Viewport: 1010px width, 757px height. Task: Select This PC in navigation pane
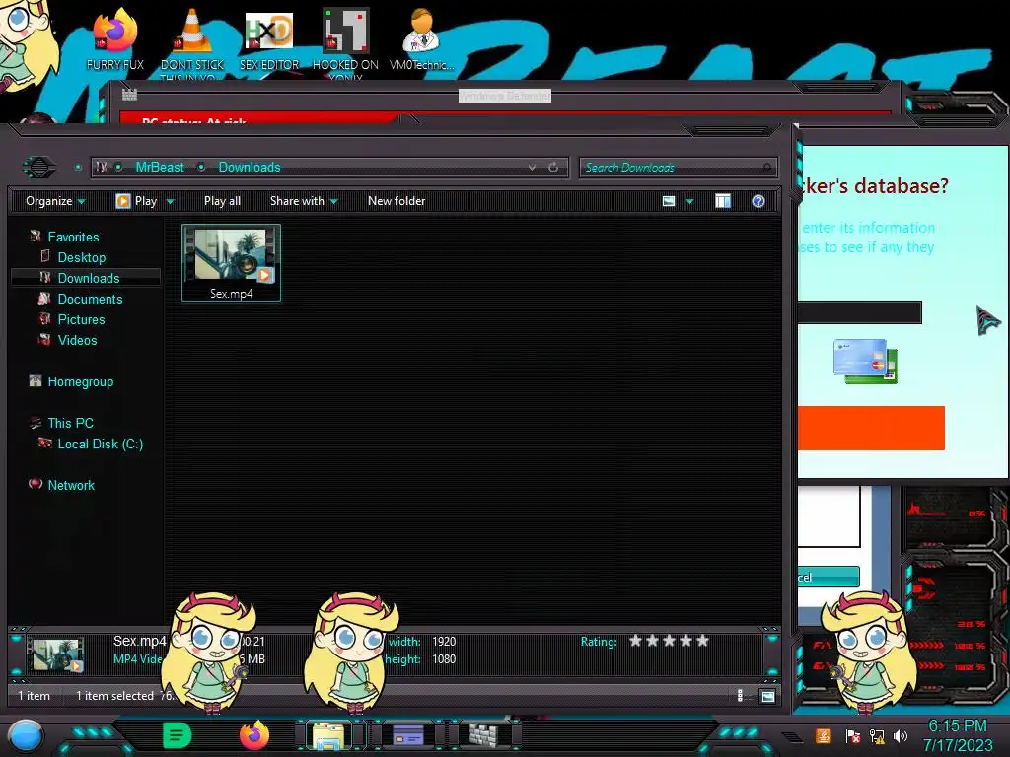(71, 423)
